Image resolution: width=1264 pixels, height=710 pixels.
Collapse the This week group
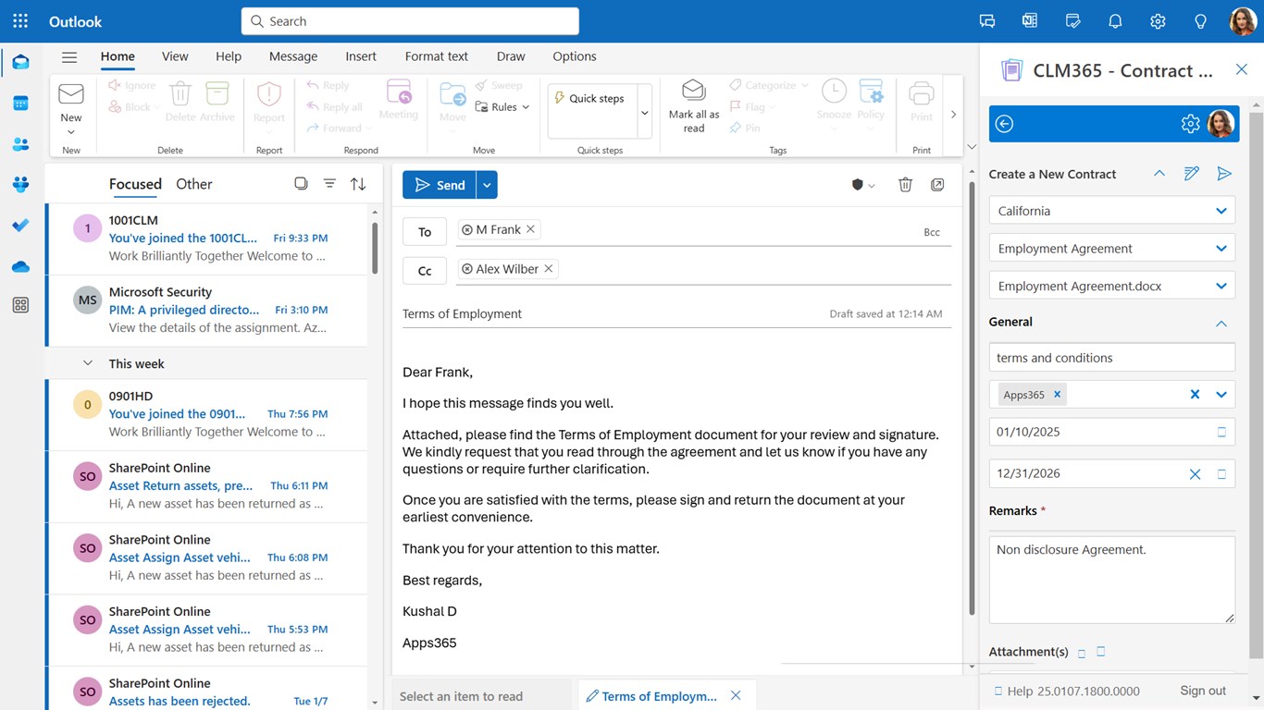pos(88,363)
